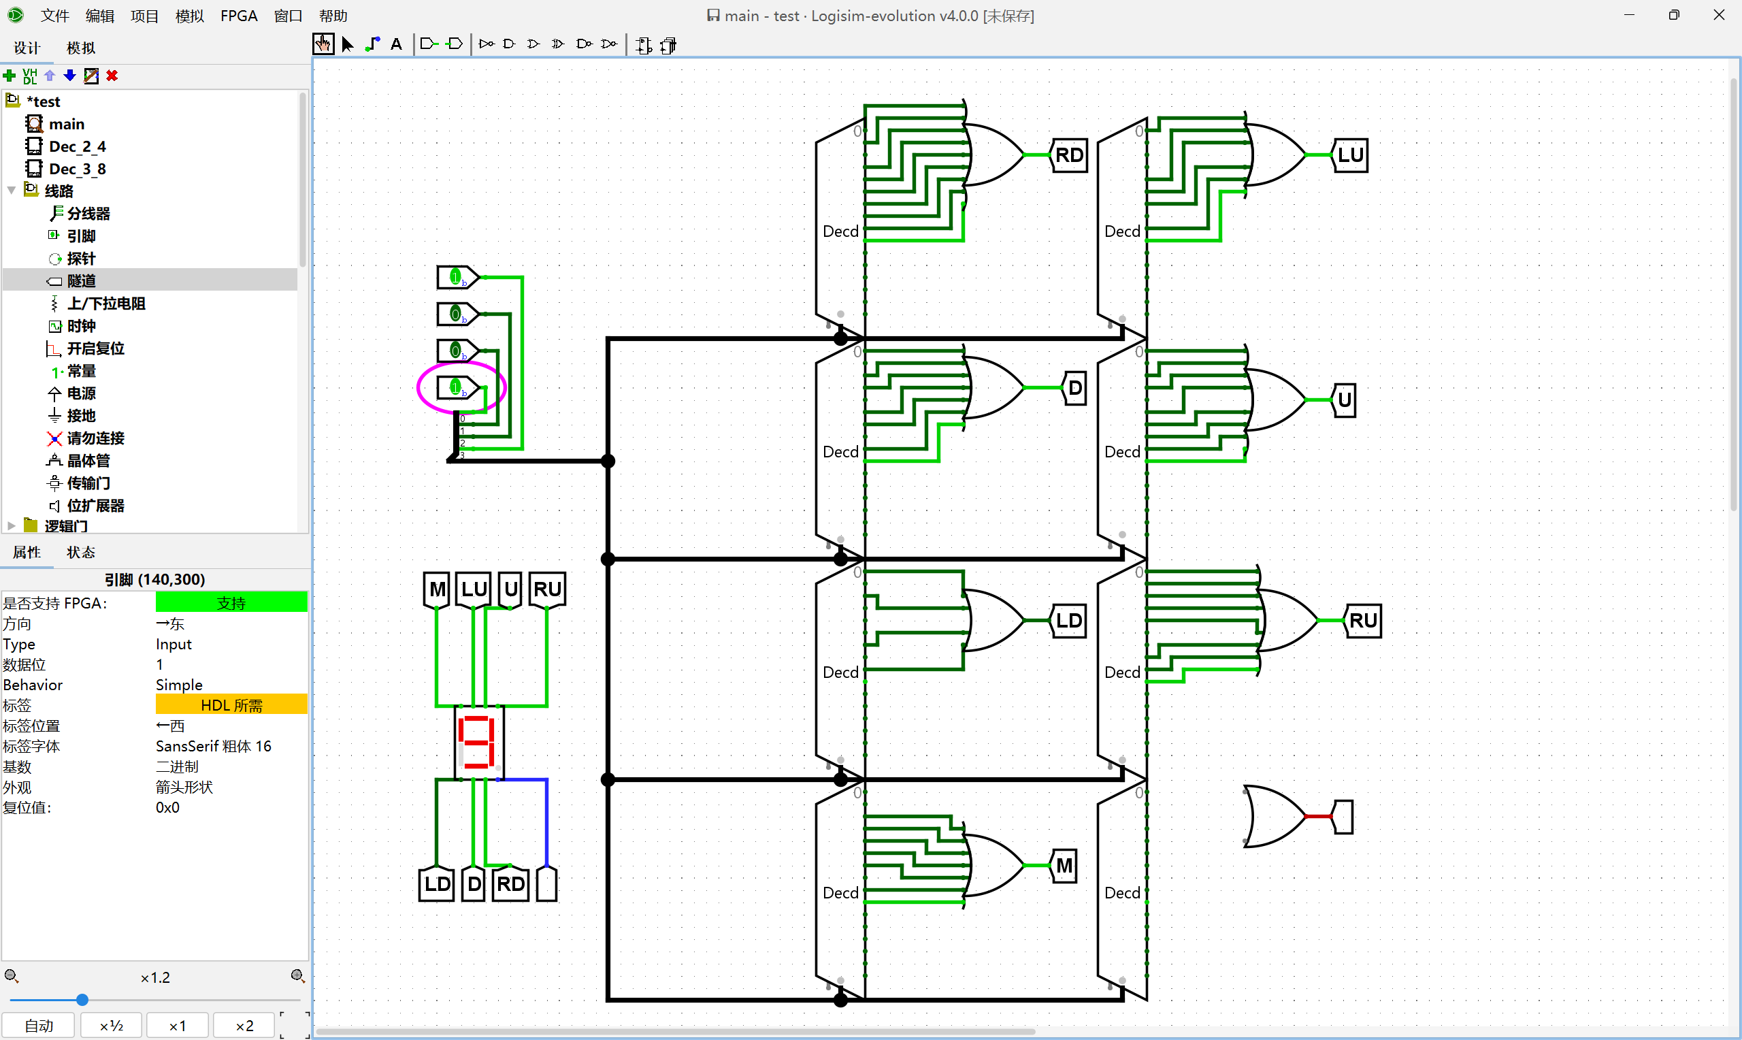Toggle the topmost input pin showing 1
This screenshot has height=1040, width=1742.
point(455,278)
